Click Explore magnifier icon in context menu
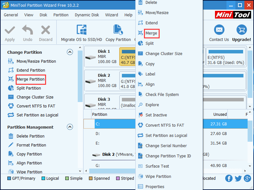This screenshot has width=254, height=190. coord(140,105)
